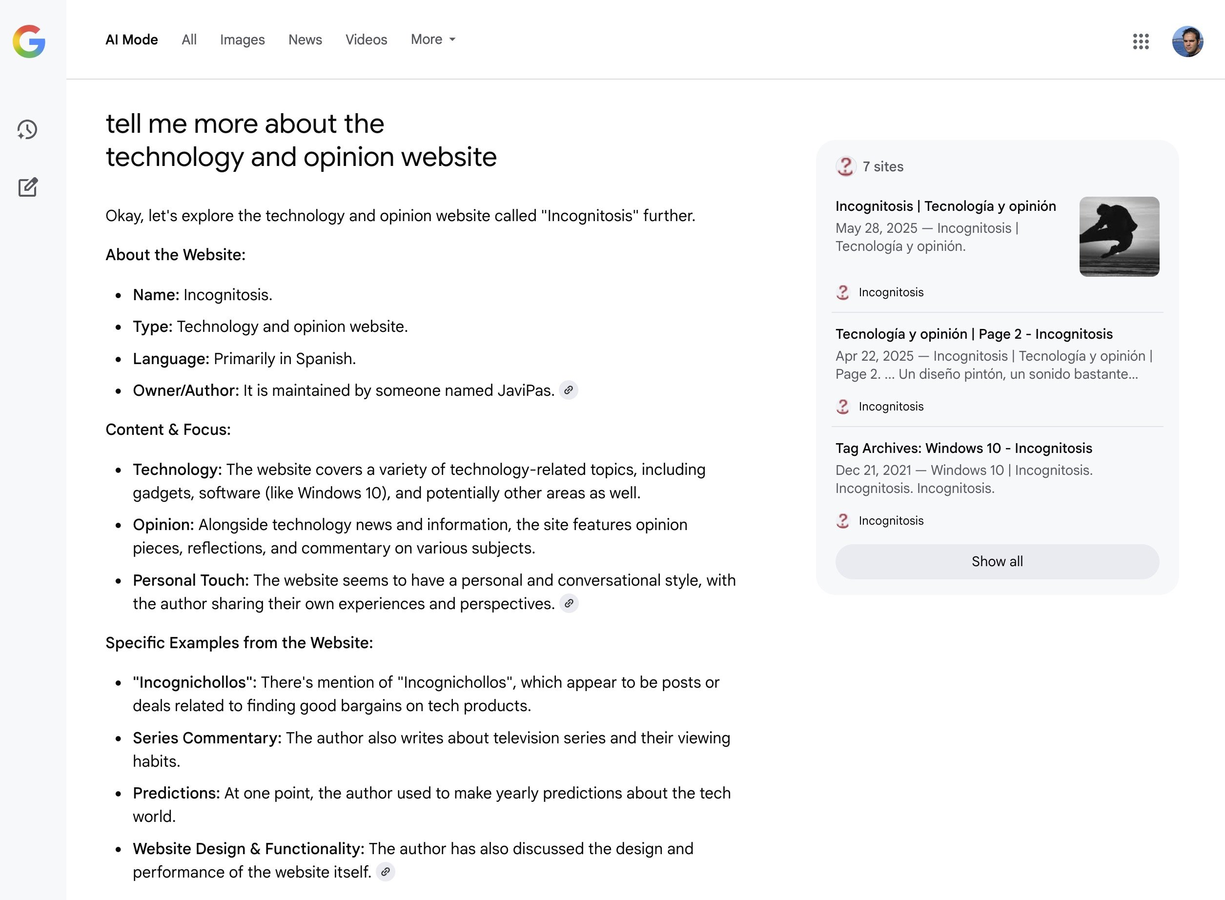Click link icon after JaviPas sentence
Screen dimensions: 1225x900
(x=568, y=390)
